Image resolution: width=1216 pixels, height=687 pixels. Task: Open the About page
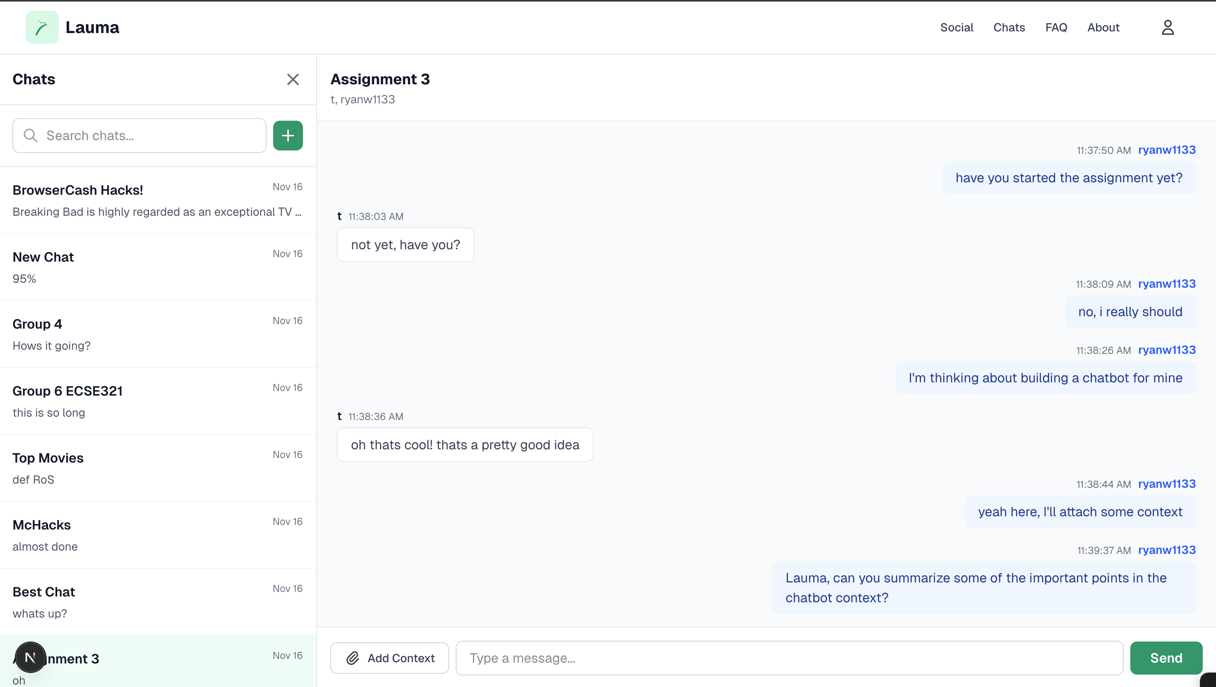[1103, 27]
